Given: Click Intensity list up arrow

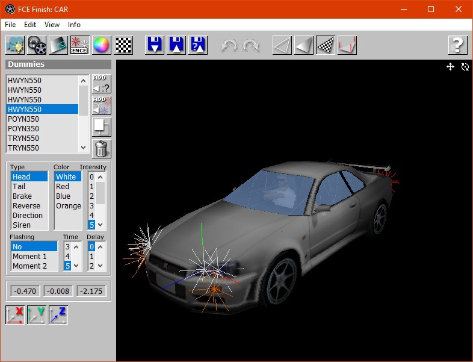Looking at the screenshot, I should (x=100, y=177).
